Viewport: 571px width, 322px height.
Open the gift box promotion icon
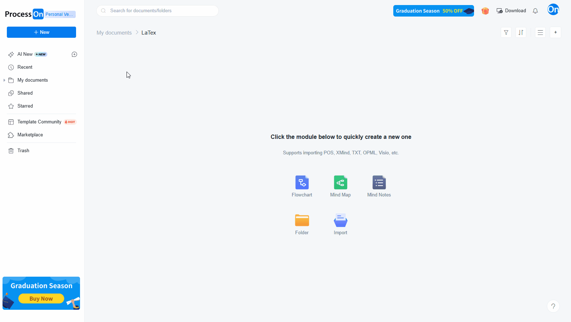[x=485, y=11]
